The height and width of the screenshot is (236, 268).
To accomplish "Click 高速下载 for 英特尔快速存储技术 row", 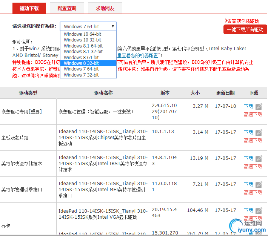I will pyautogui.click(x=253, y=166).
